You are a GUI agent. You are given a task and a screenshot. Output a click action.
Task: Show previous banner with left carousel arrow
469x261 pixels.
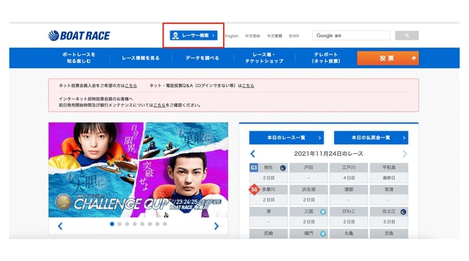(x=60, y=226)
